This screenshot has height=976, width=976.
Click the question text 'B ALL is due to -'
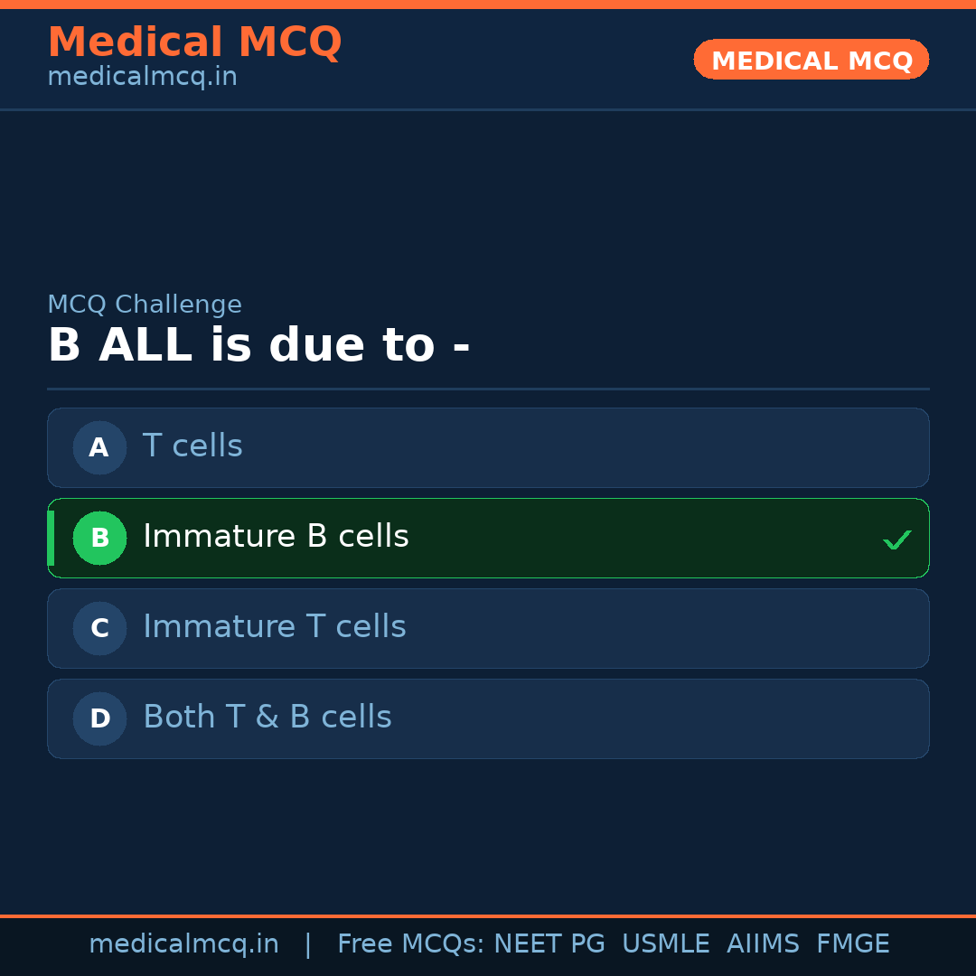[x=259, y=345]
